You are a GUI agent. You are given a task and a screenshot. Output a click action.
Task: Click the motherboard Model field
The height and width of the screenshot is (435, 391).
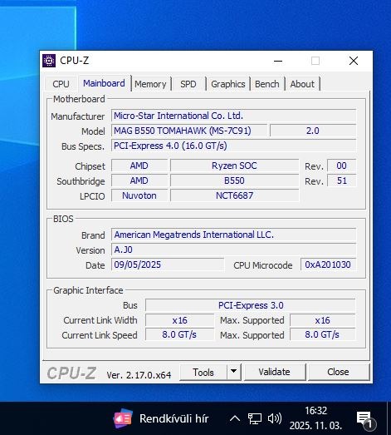pos(189,131)
